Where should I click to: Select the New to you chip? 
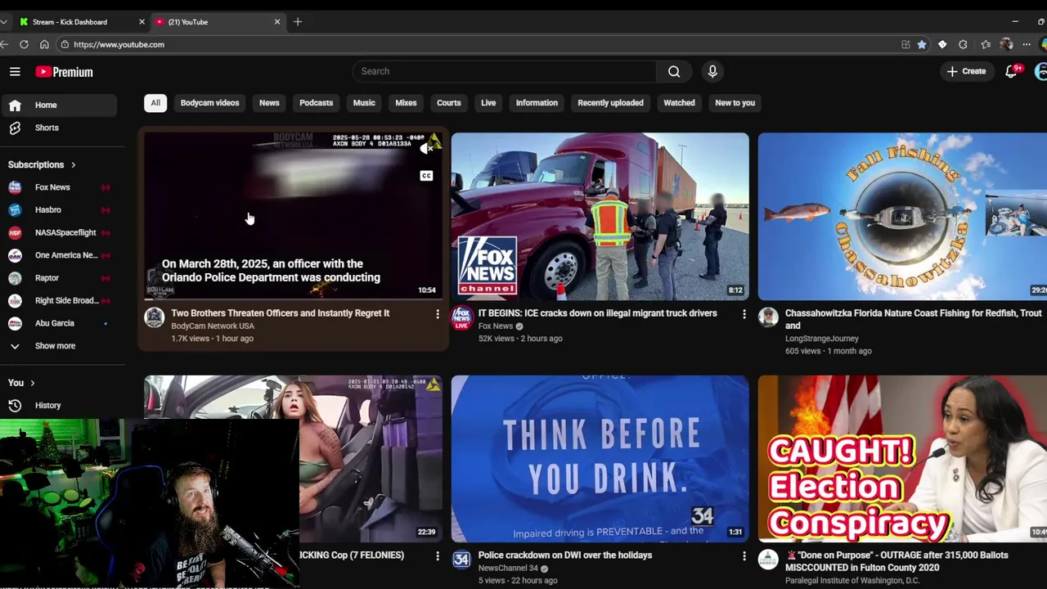tap(735, 103)
